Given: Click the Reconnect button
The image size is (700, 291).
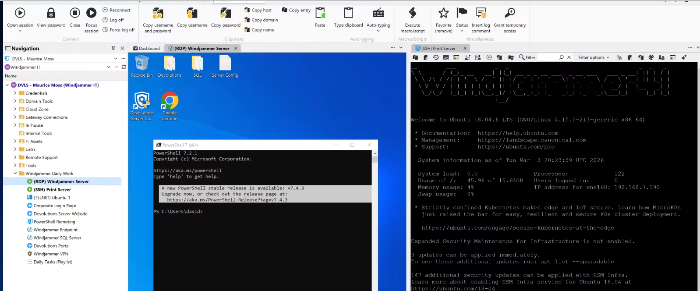Looking at the screenshot, I should [x=117, y=10].
